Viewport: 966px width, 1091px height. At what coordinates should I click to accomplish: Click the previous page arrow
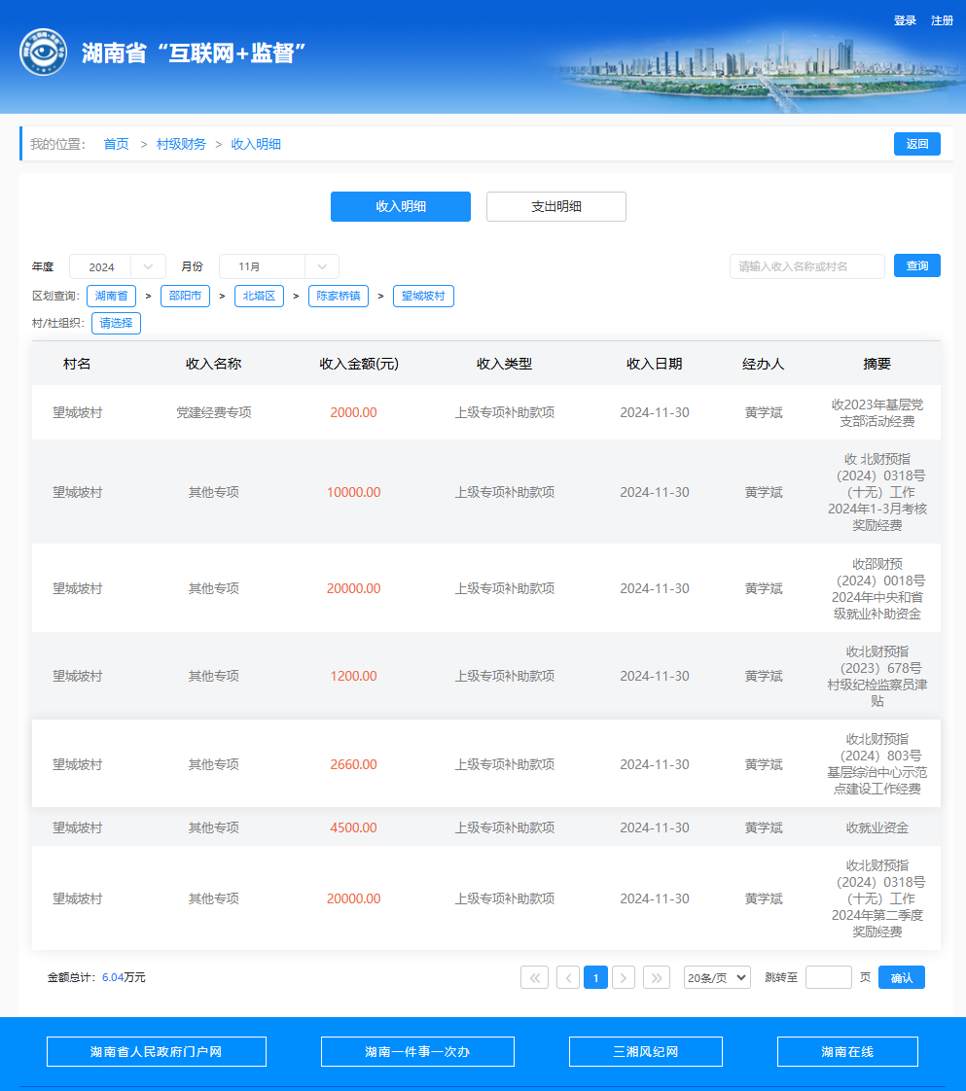click(568, 977)
